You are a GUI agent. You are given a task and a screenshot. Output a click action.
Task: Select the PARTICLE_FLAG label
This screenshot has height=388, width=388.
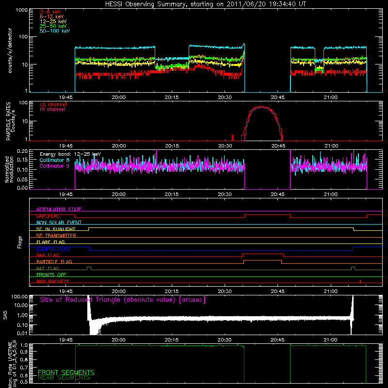(54, 261)
